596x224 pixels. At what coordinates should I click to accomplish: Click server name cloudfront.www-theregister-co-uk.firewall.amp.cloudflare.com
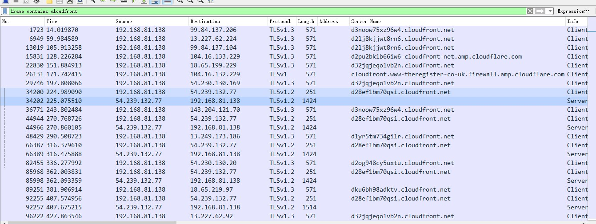458,75
